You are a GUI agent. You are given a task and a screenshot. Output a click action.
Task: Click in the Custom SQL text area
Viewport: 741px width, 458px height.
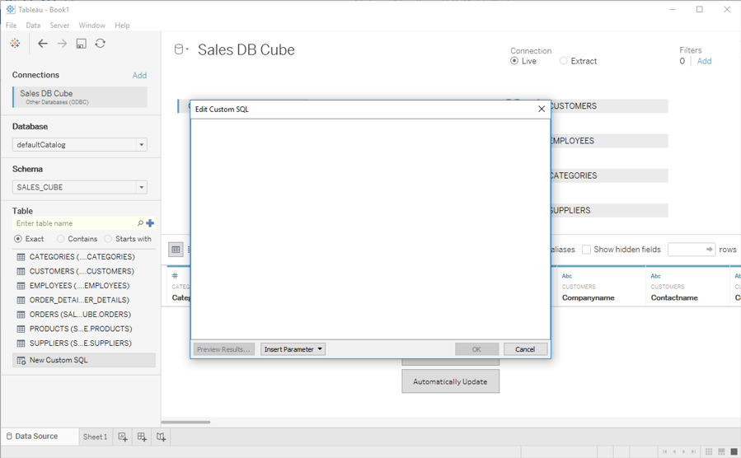coord(371,229)
